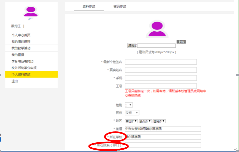The height and width of the screenshot is (152, 239).
Task: Expand the 民族 ethnicity dropdown
Action: point(132,113)
